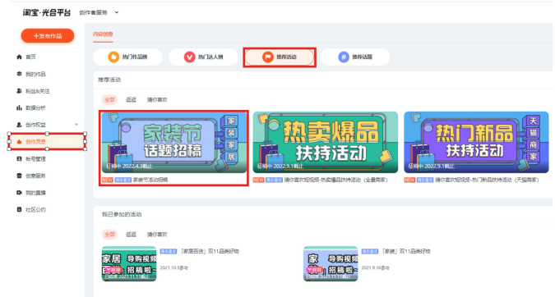Open 数据分析 bar chart menu item
Viewport: 555px width, 297px height.
[31, 108]
